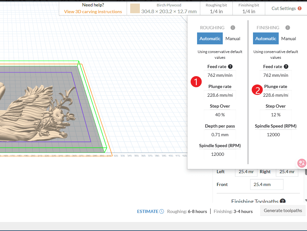The height and width of the screenshot is (231, 307).
Task: Click the pink translate floating icon
Action: (302, 163)
